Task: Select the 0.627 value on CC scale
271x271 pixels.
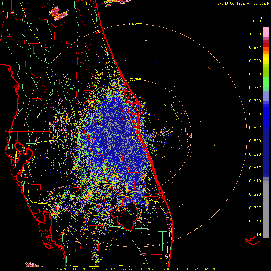Action: (x=255, y=128)
